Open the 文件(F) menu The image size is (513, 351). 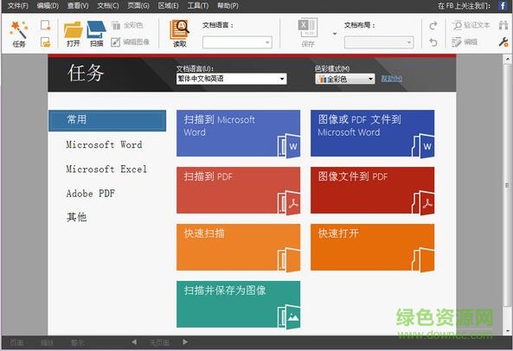[18, 5]
